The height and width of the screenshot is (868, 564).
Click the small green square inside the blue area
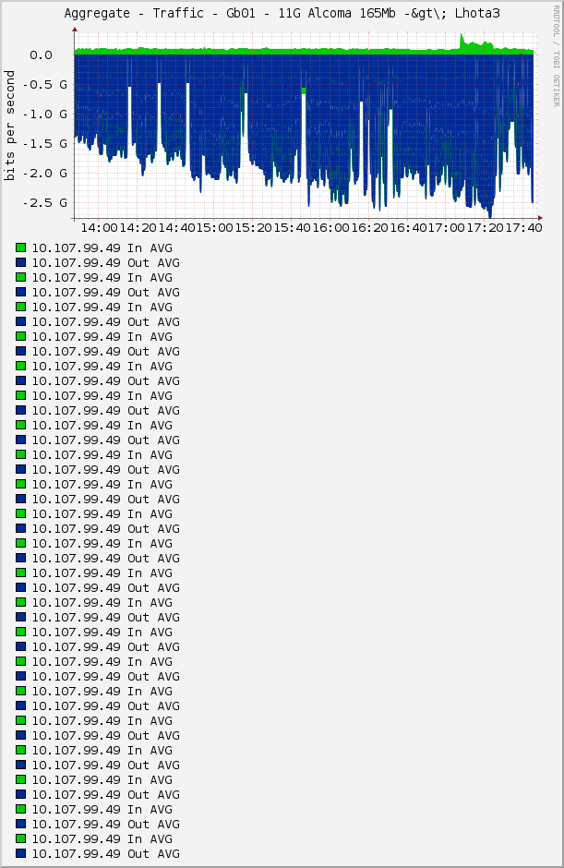304,90
